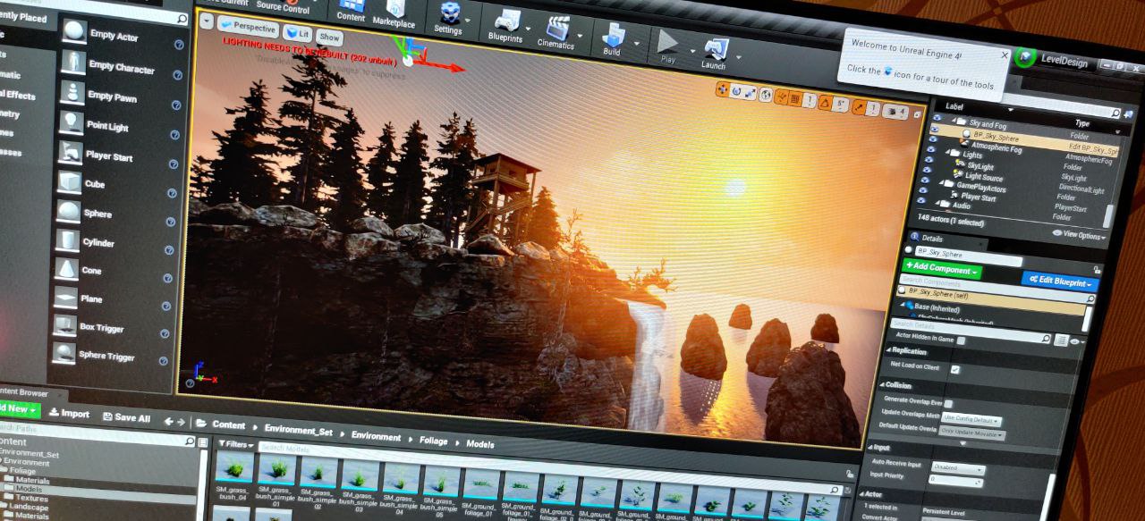Open the View Options menu
The width and height of the screenshot is (1145, 521).
tap(1079, 234)
